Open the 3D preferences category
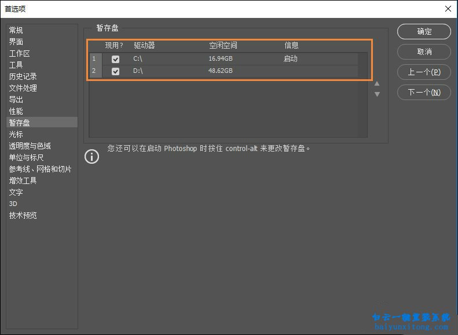Screen dimensions: 458x335 tap(13, 204)
